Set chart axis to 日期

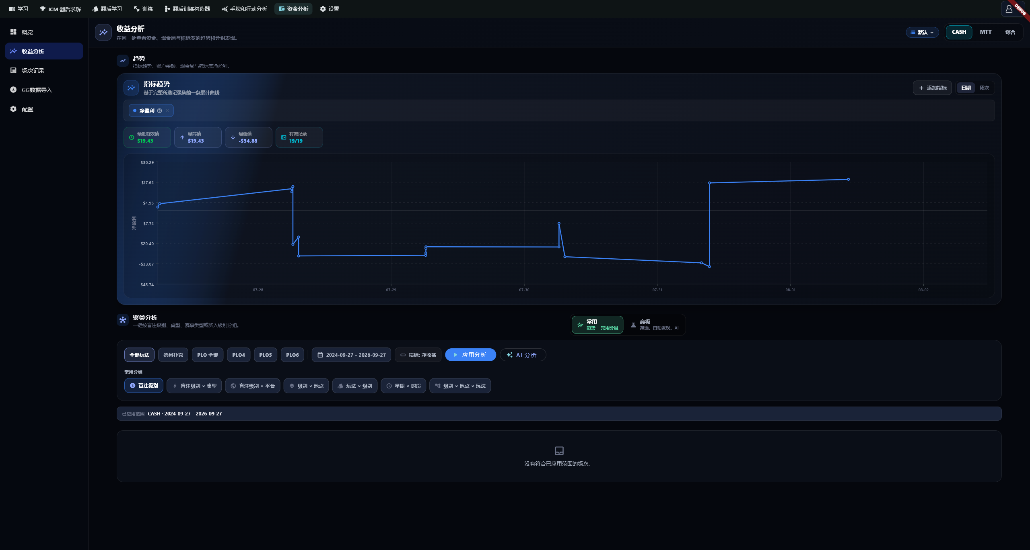966,88
